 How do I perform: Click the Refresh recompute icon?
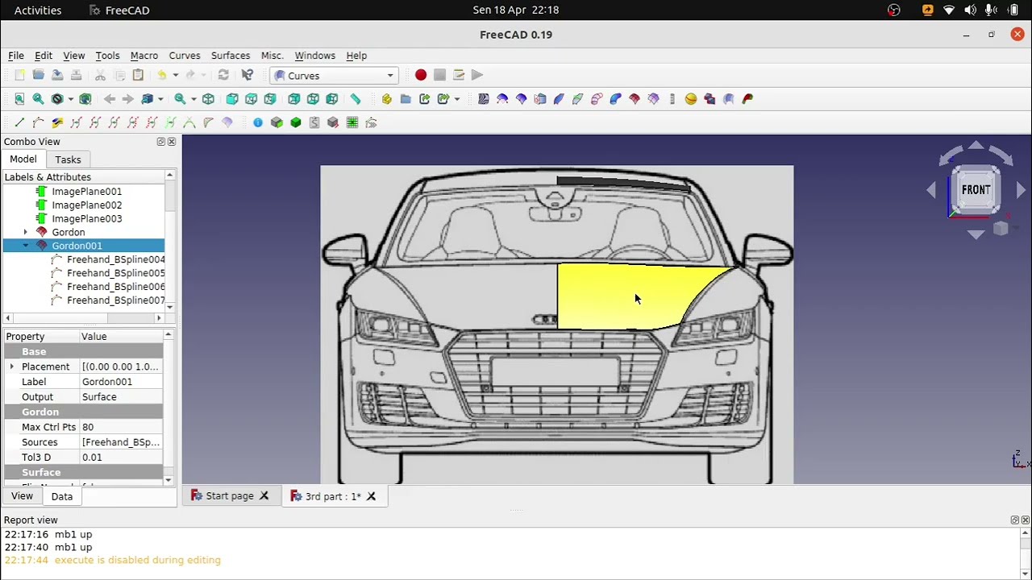pos(223,75)
